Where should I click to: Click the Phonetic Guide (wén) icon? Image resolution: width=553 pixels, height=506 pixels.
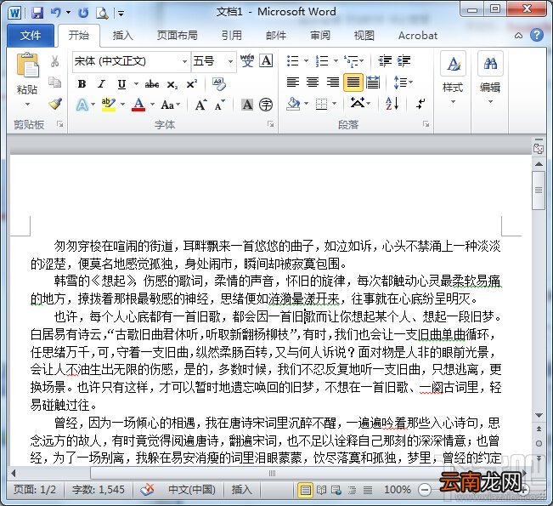click(247, 60)
